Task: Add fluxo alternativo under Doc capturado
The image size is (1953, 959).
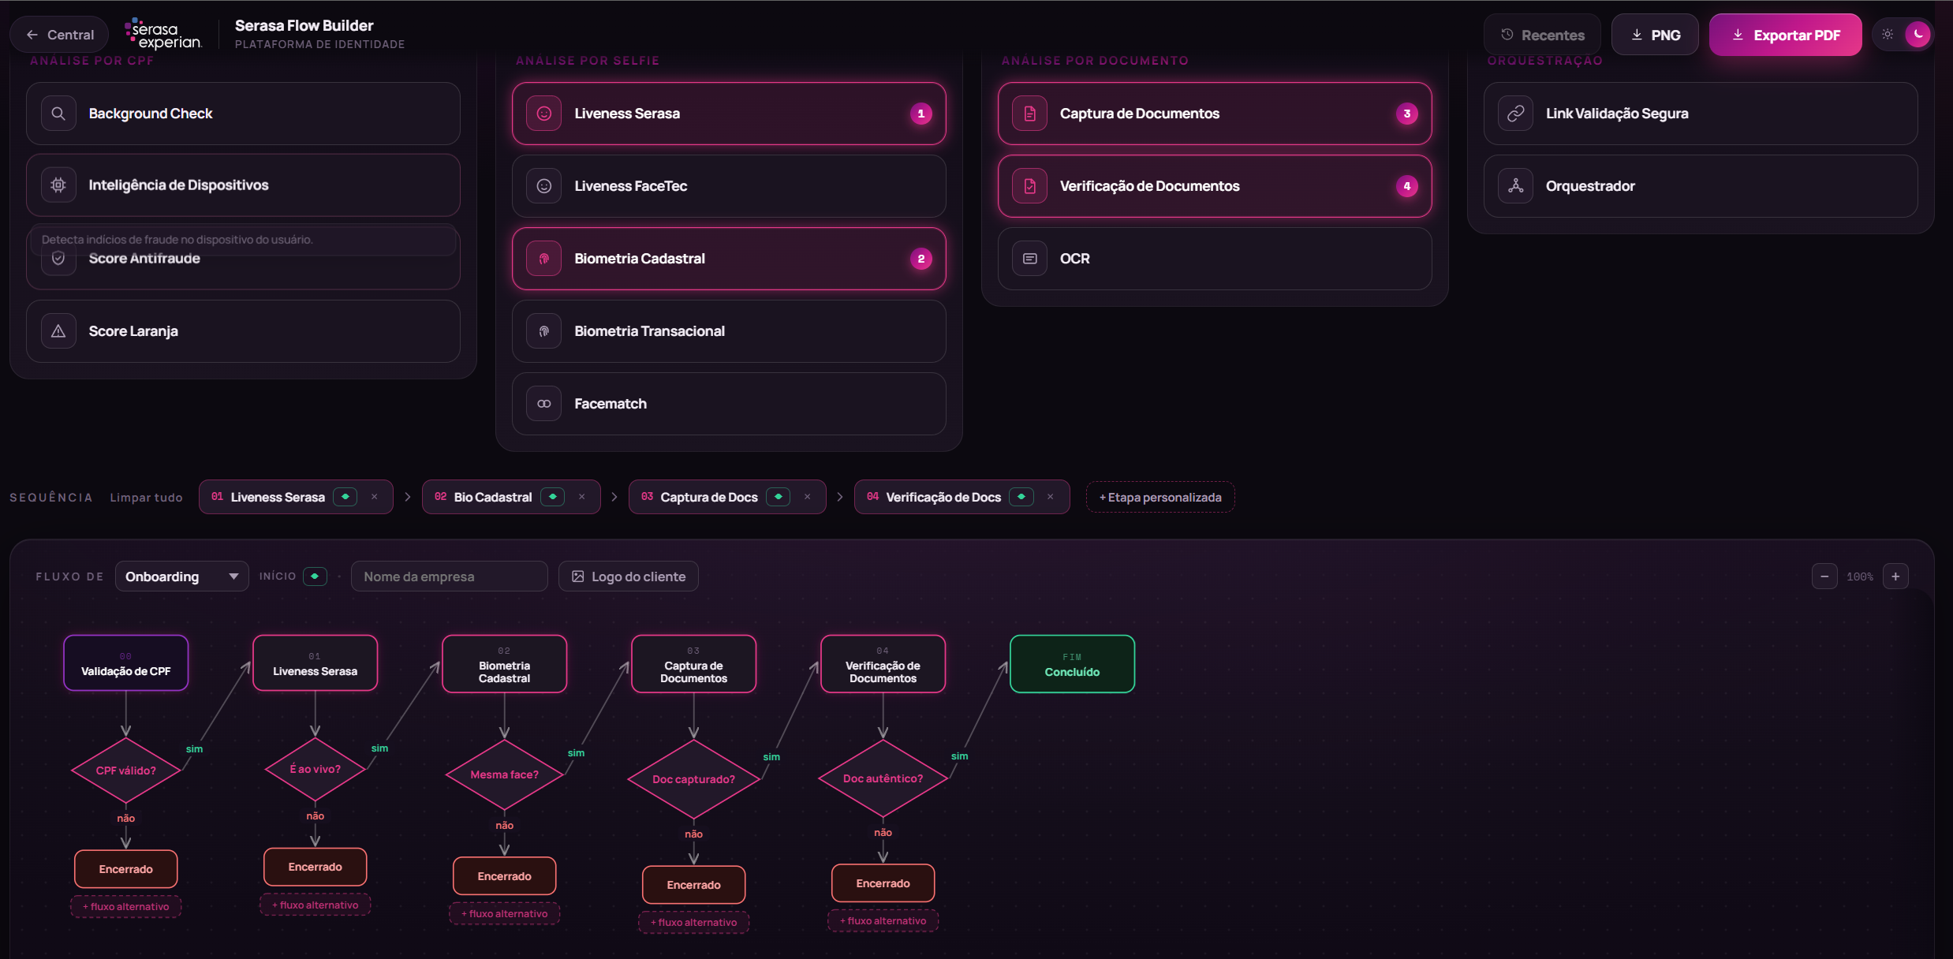Action: (x=694, y=923)
